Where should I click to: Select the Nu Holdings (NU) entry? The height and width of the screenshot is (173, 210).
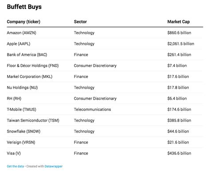(x=22, y=87)
